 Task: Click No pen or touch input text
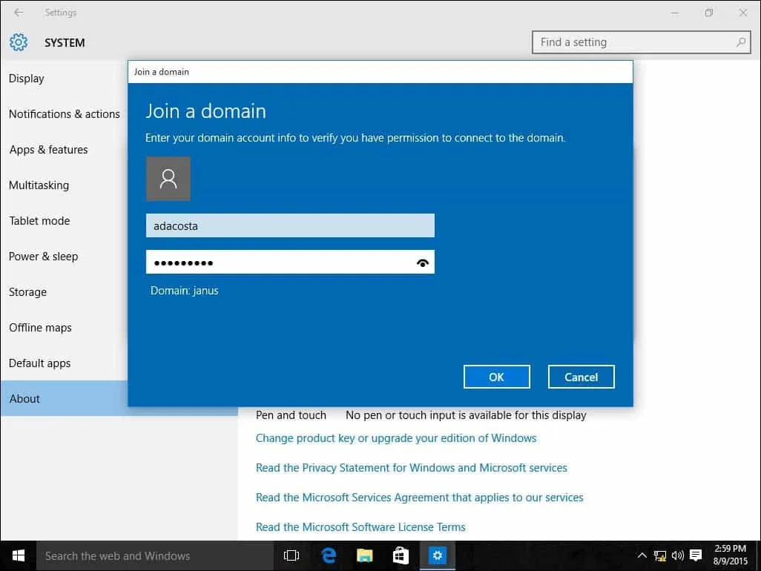pyautogui.click(x=466, y=415)
